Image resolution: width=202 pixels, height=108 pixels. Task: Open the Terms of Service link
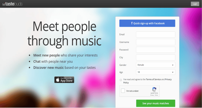(x=153, y=79)
